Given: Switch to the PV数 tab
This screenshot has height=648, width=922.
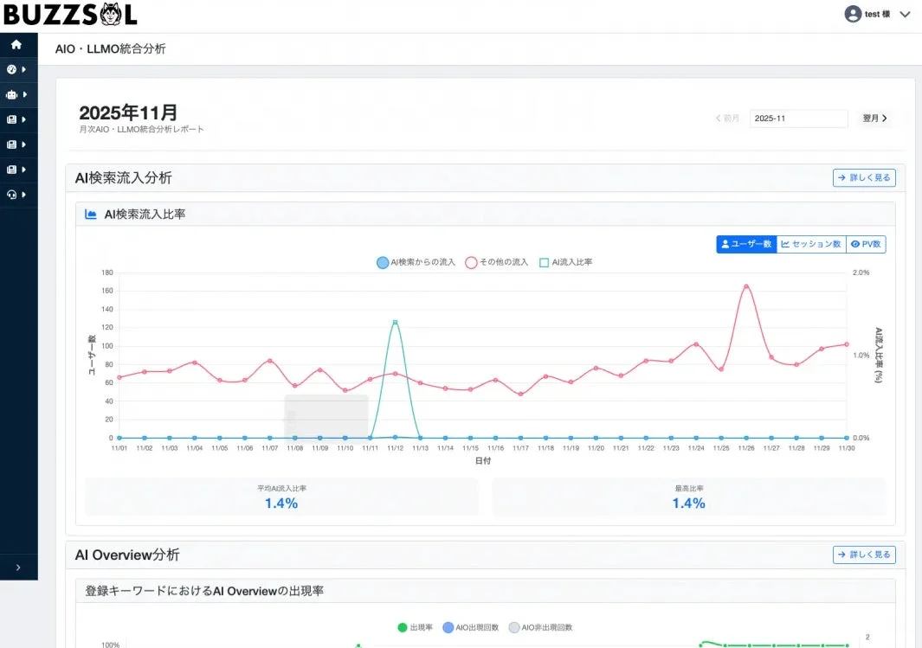Looking at the screenshot, I should click(867, 244).
